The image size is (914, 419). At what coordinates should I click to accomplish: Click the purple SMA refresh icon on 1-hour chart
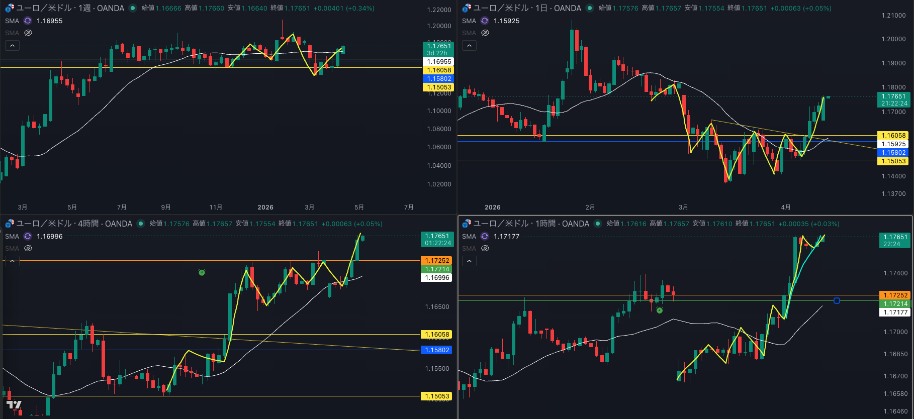pos(485,236)
